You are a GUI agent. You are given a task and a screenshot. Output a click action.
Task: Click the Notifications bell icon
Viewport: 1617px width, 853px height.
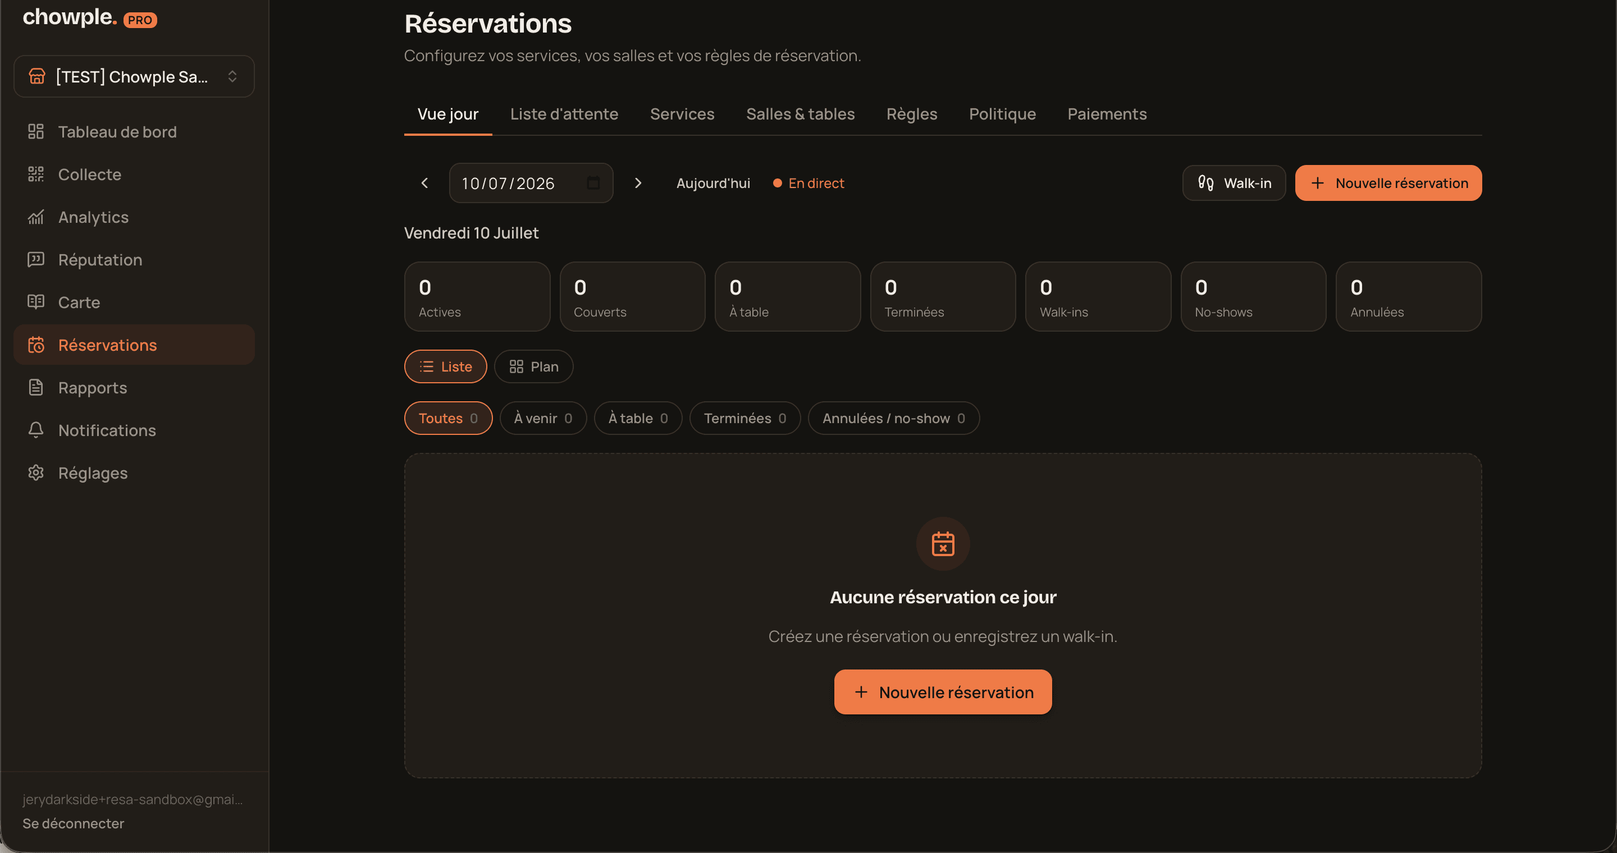pos(36,430)
